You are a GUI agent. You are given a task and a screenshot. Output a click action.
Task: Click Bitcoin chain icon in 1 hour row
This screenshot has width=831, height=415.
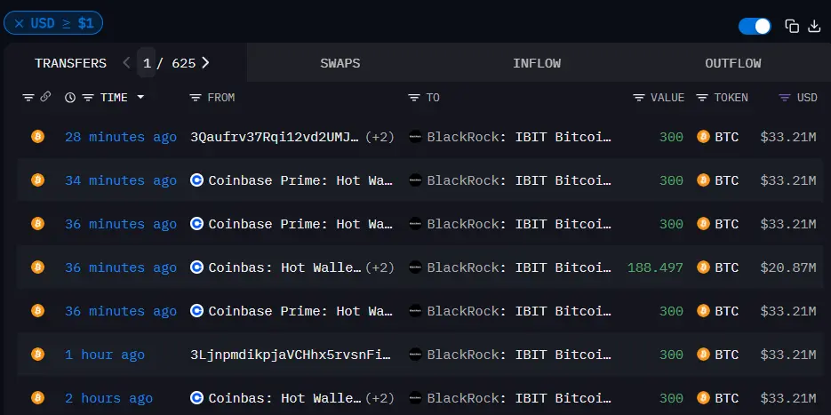(37, 354)
